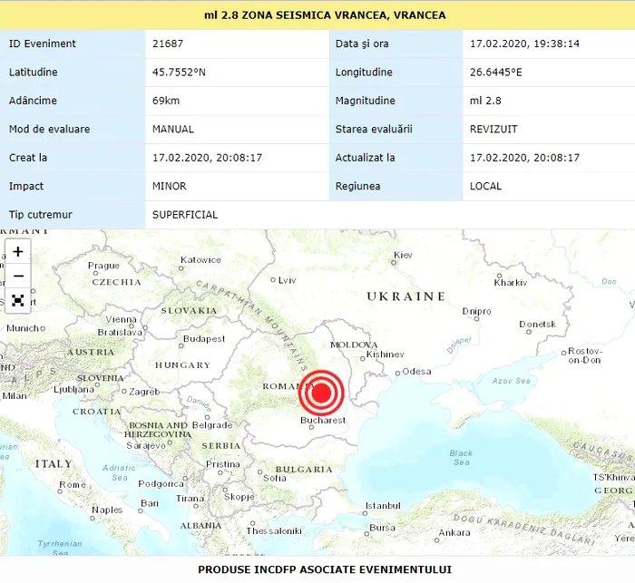
Task: Click the red earthquake epicenter marker
Action: tap(321, 393)
